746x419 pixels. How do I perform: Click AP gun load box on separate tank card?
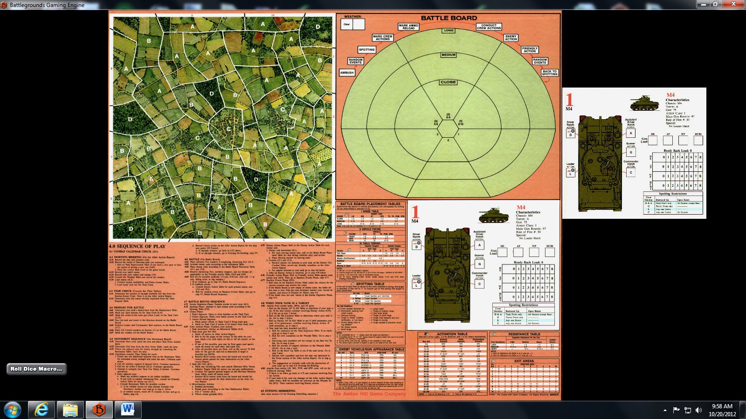668,140
